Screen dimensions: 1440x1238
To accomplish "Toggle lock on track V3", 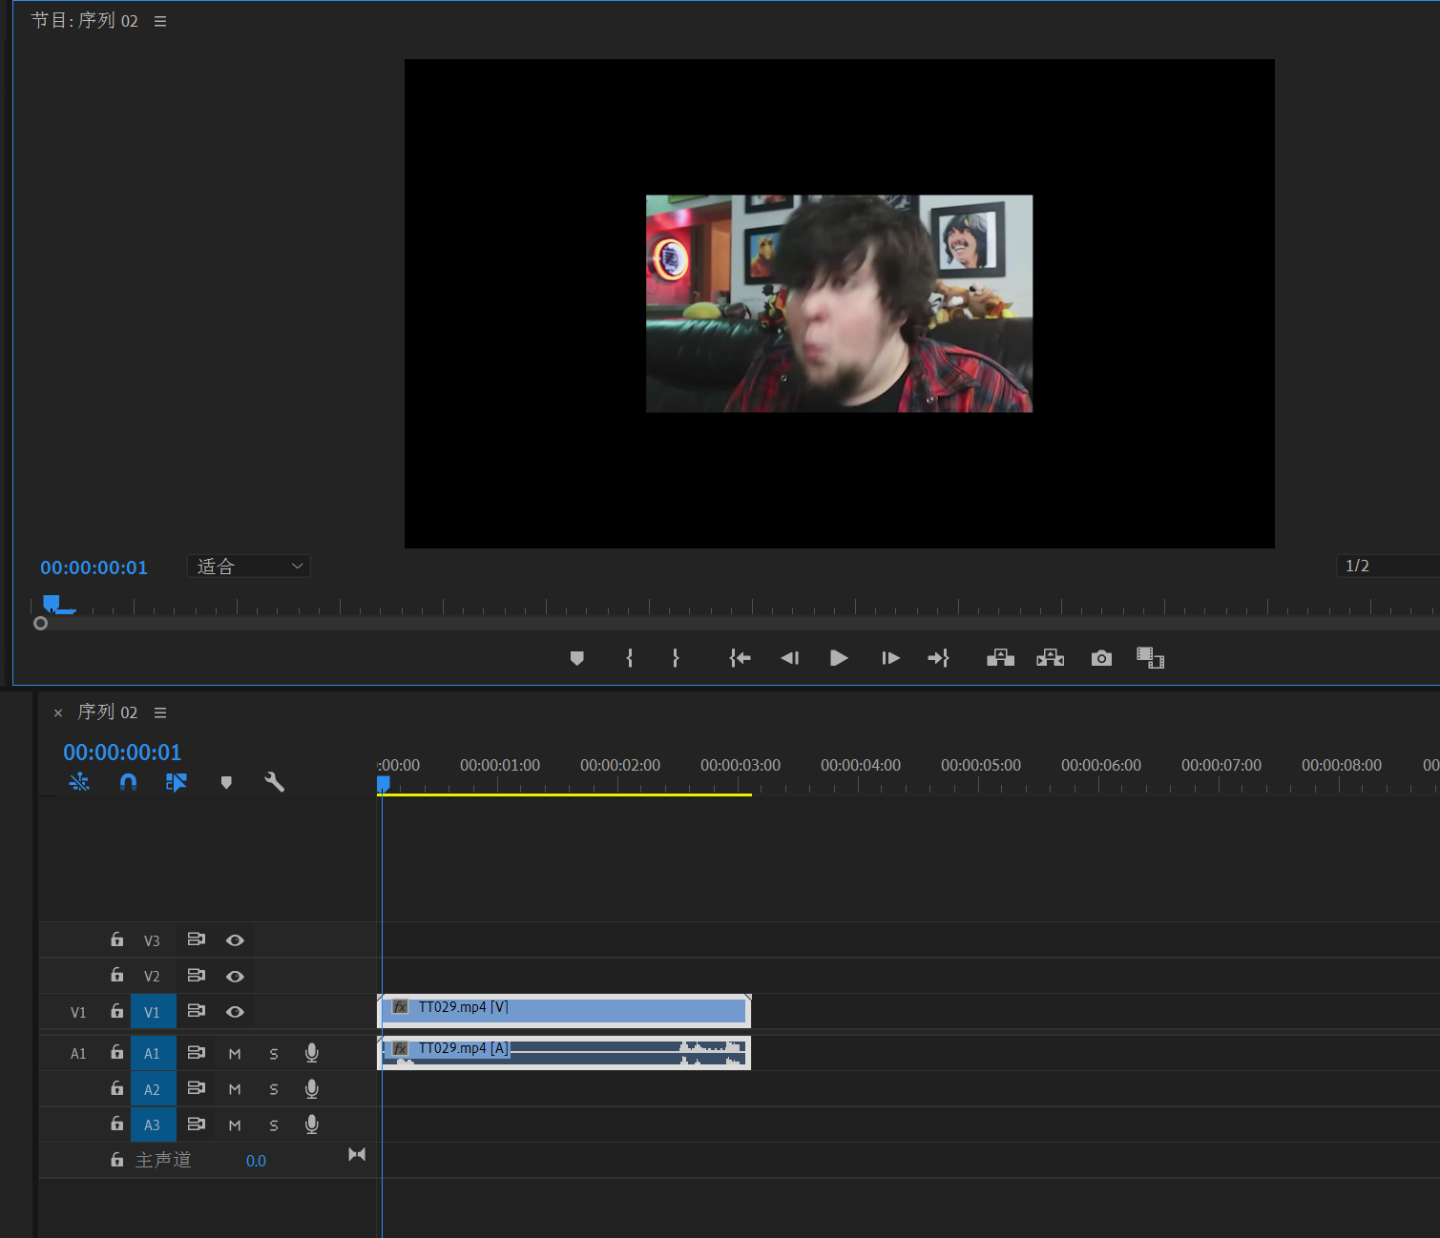I will (117, 939).
